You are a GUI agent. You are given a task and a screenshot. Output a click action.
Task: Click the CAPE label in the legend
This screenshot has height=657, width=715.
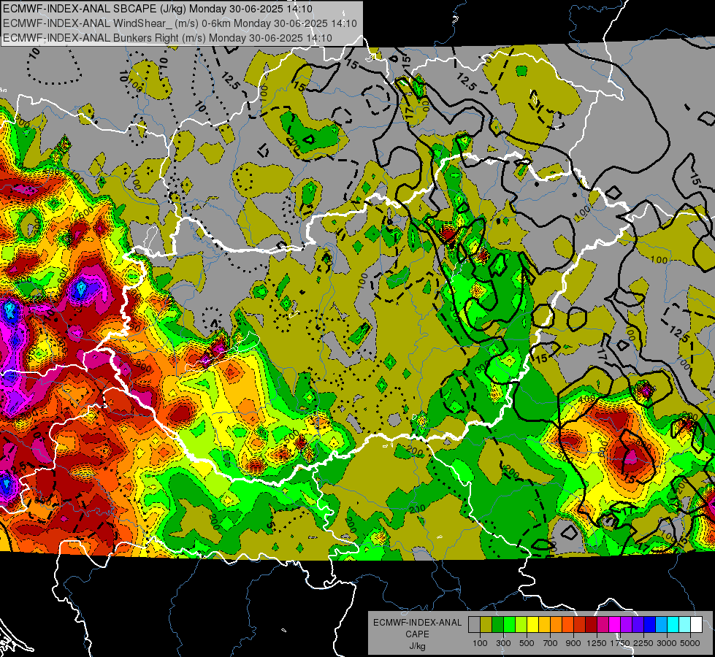point(417,634)
